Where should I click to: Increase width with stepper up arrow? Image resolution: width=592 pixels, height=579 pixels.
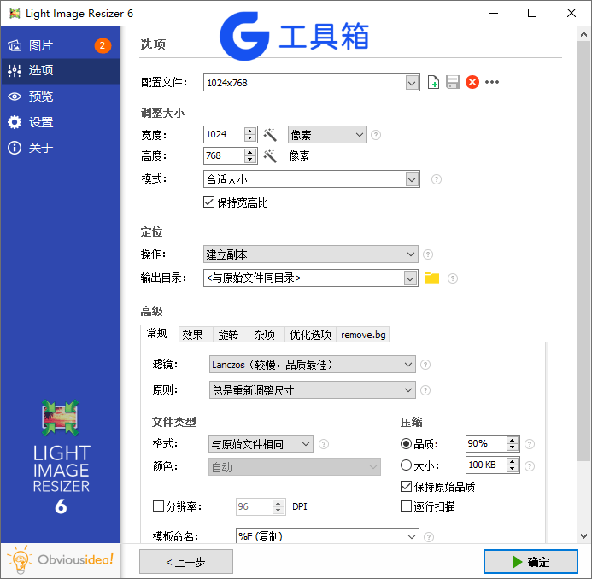point(250,131)
